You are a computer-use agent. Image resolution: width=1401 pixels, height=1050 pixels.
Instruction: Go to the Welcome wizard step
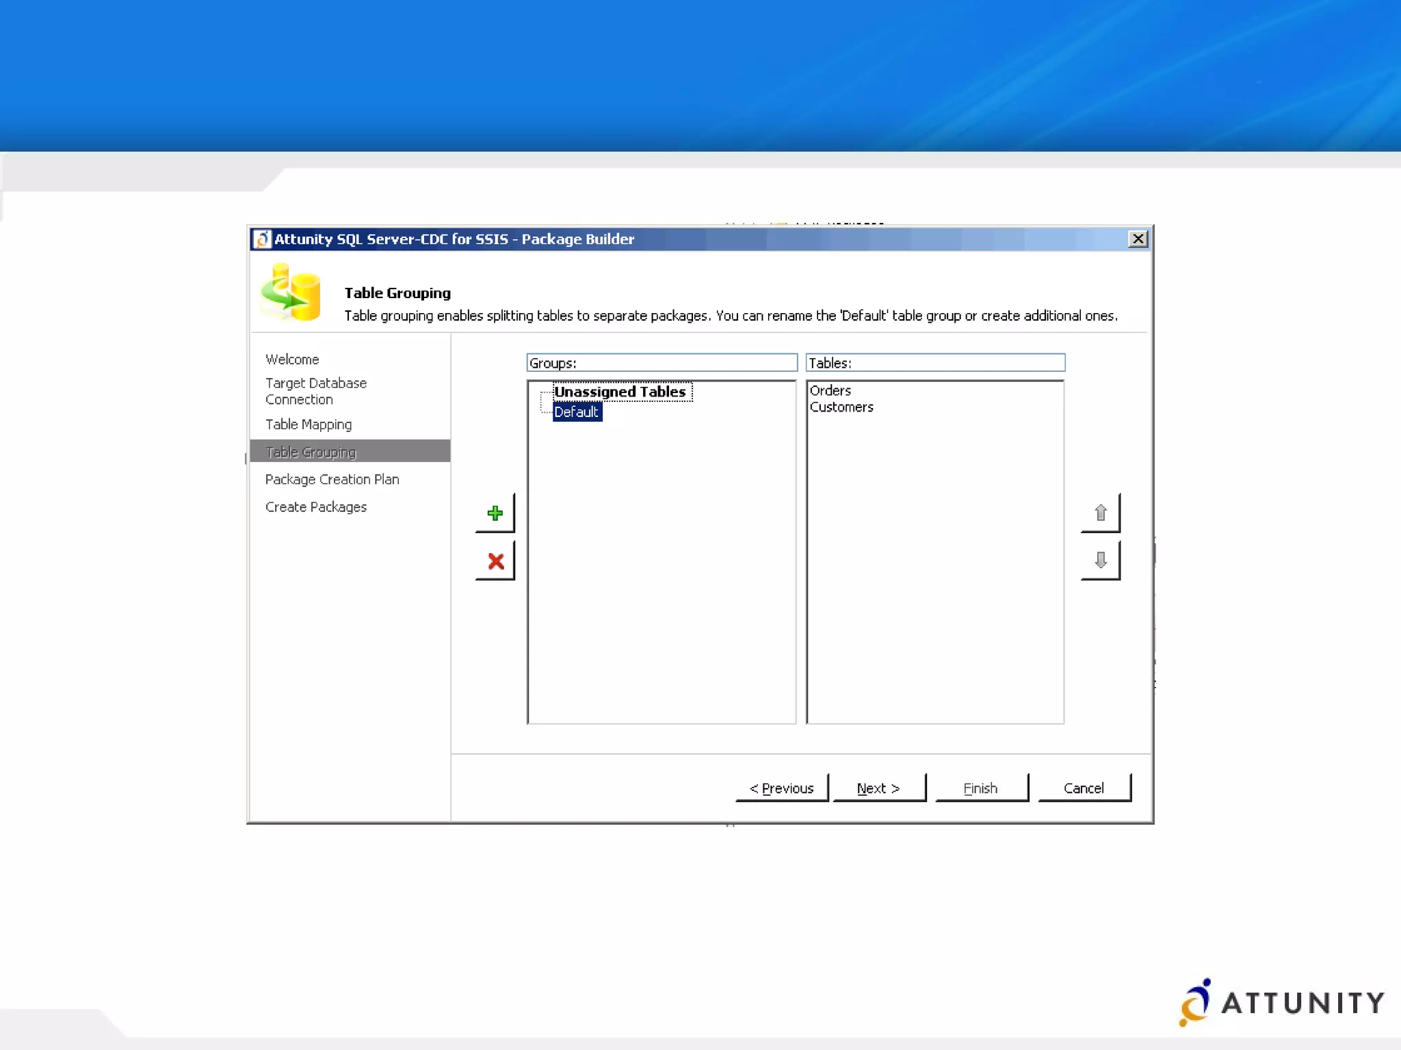pyautogui.click(x=292, y=359)
